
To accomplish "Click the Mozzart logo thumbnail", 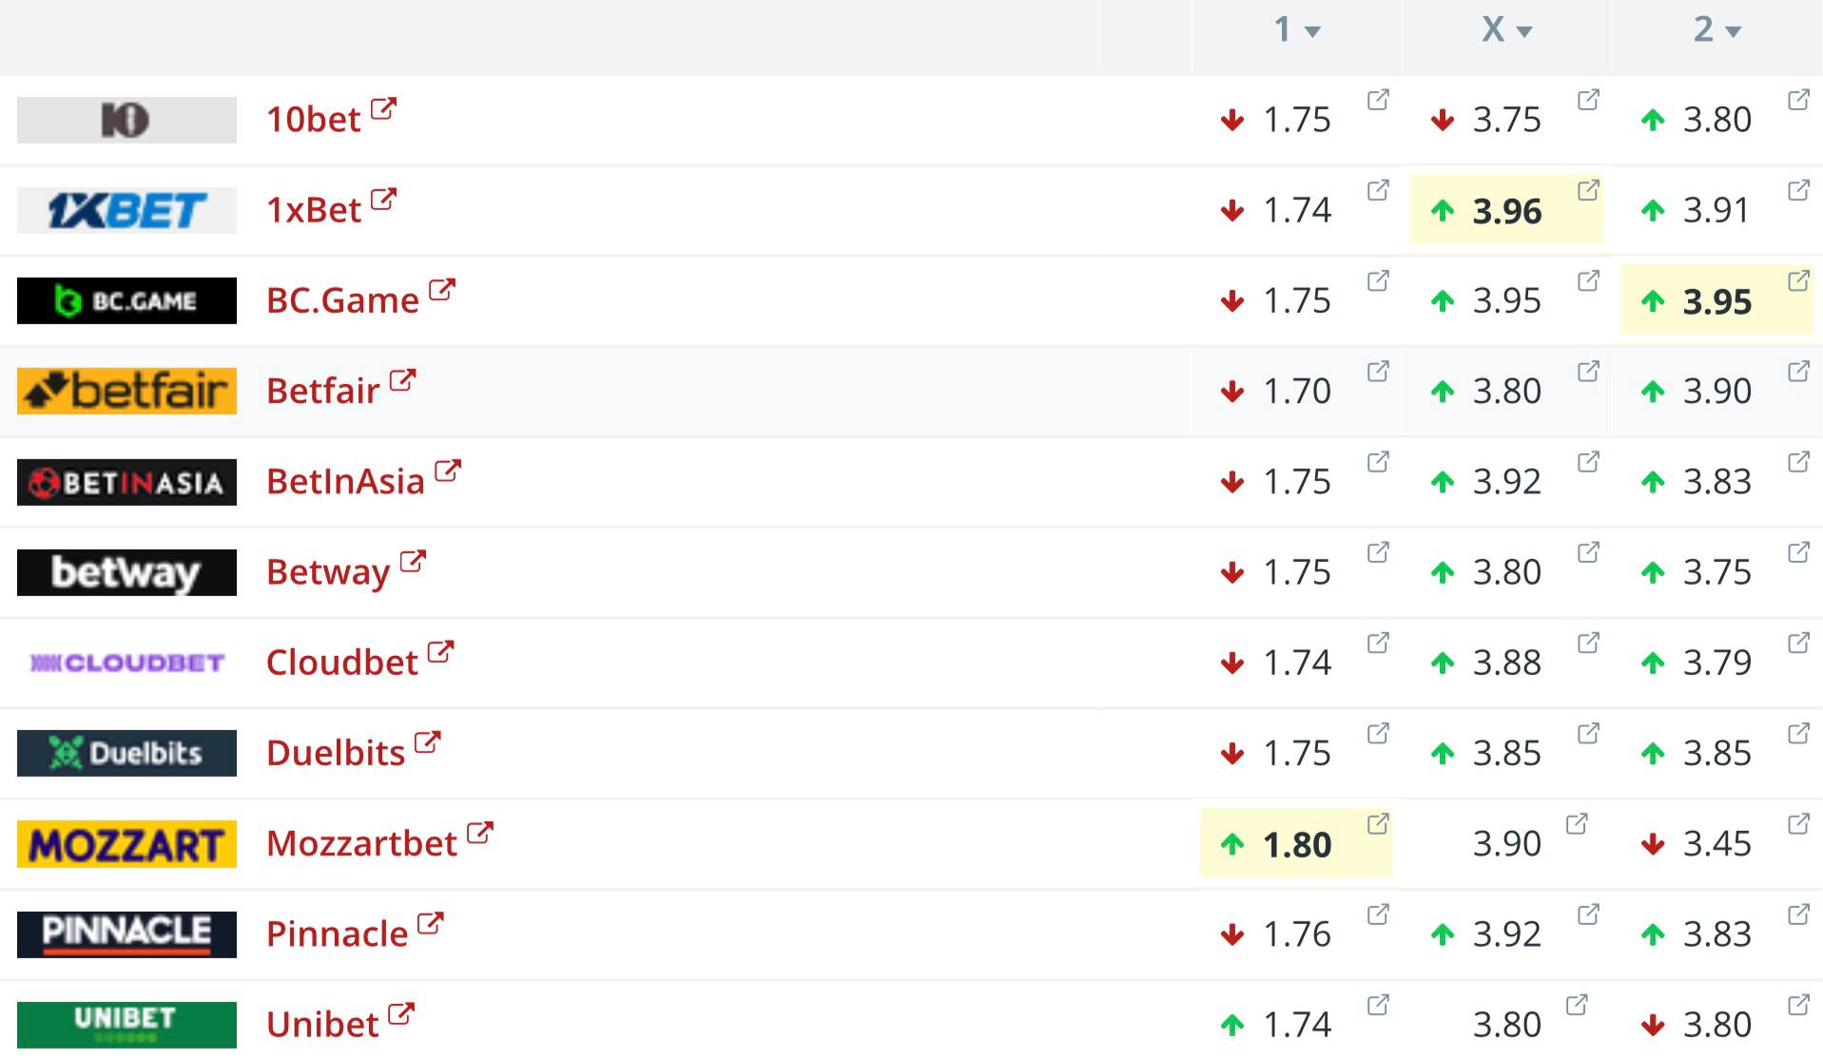I will click(x=126, y=844).
